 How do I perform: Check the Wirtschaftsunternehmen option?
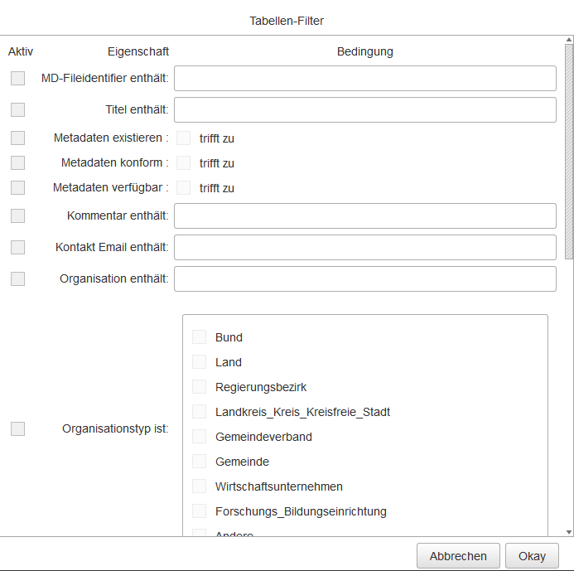tap(200, 486)
